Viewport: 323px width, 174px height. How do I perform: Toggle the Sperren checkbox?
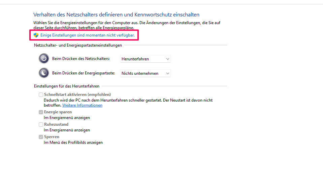(x=41, y=137)
